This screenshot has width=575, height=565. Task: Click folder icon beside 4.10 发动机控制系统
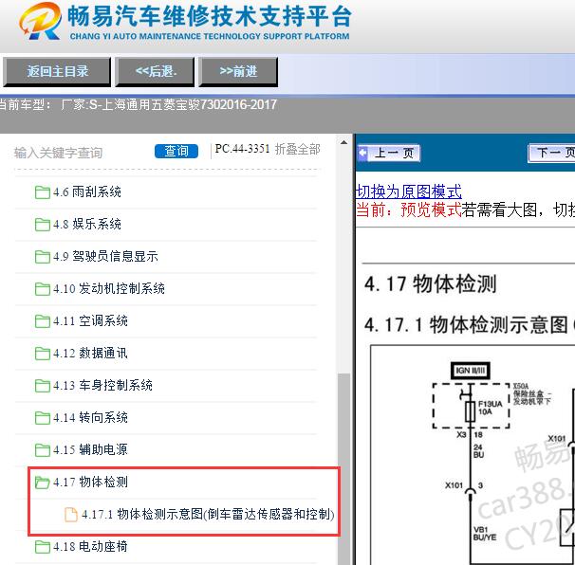point(42,289)
